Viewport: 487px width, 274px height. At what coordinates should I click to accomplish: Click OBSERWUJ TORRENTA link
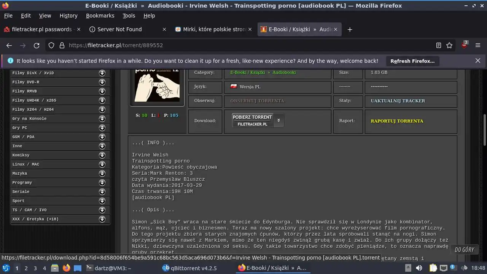[x=257, y=101]
